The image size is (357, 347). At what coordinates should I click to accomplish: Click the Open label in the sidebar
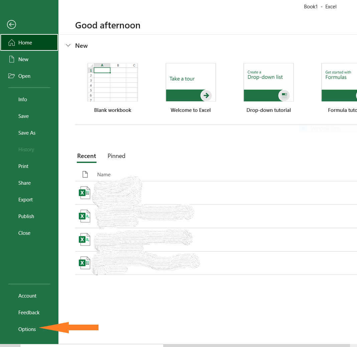coord(24,76)
